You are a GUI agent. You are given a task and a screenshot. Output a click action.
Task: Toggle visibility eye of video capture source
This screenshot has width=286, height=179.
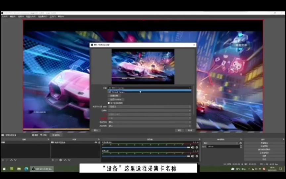(x=96, y=143)
